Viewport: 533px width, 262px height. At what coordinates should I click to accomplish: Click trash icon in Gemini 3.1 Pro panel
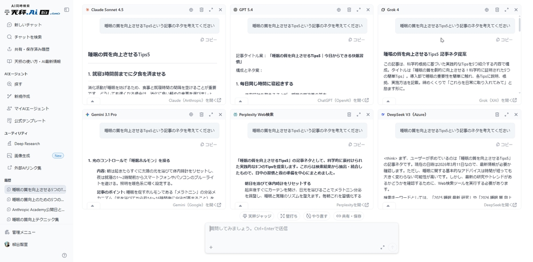coord(201,114)
